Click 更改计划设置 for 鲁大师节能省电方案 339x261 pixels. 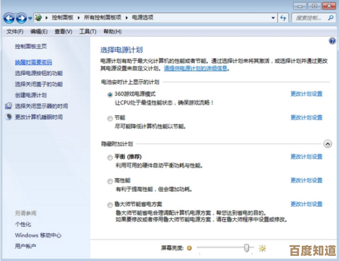(x=306, y=204)
